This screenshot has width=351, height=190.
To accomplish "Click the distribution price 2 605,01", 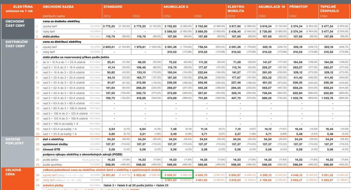I will [x=109, y=47].
